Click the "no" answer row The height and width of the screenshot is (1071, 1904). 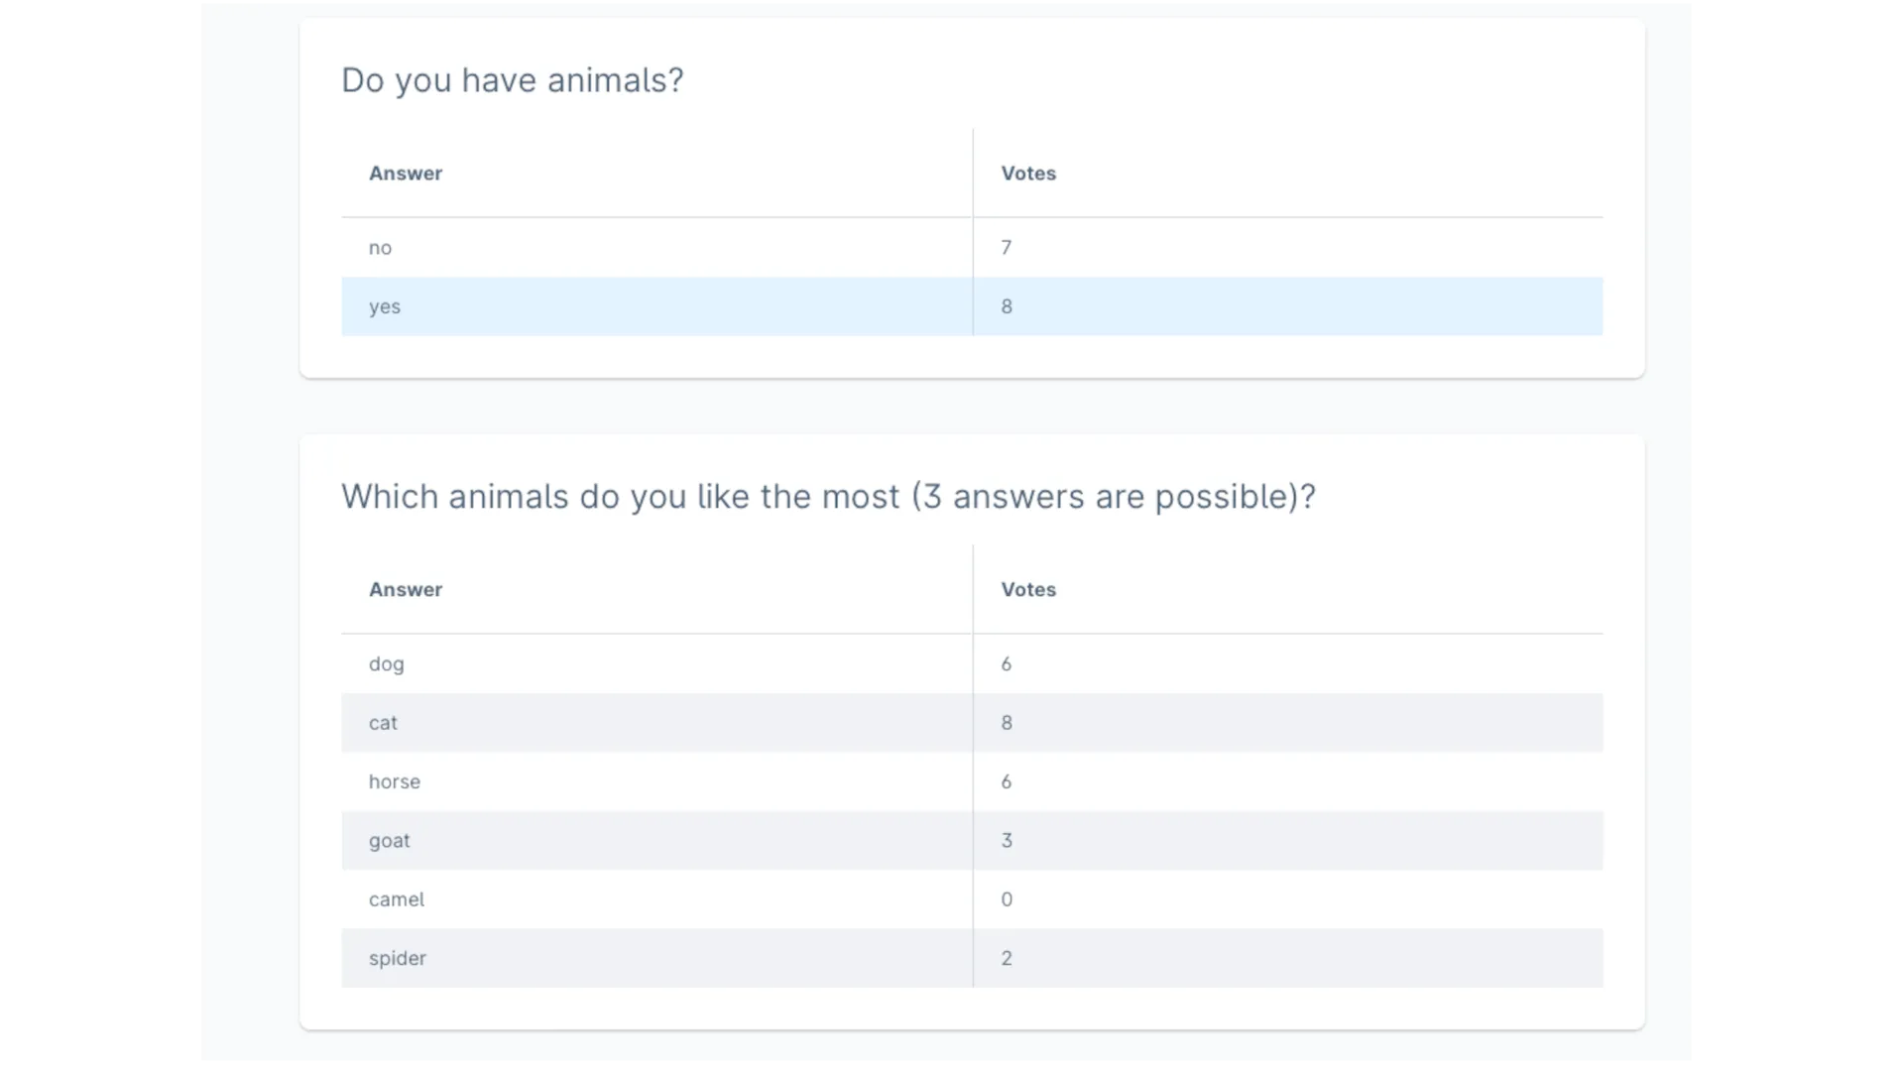coord(654,248)
